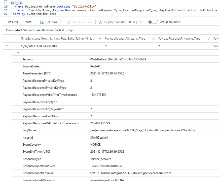The height and width of the screenshot is (182, 219).
Task: Collapse the expanded 10/17/2021 result row
Action: (x=7, y=46)
